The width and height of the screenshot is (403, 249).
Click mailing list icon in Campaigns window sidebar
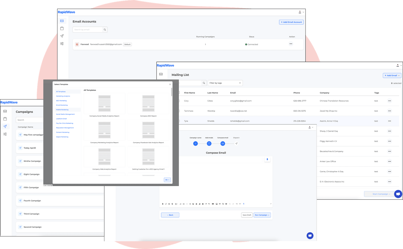(5, 119)
